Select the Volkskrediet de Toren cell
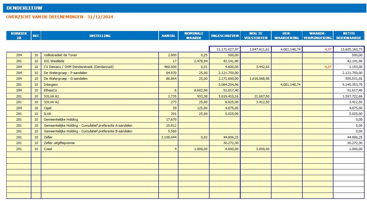Image resolution: width=367 pixels, height=201 pixels. click(100, 55)
